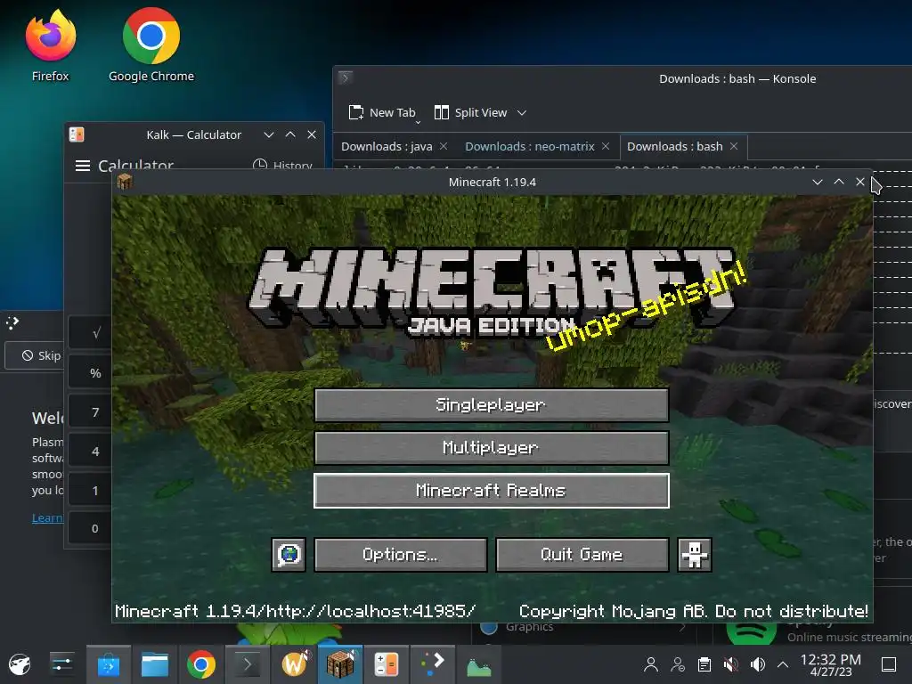Close the Downloads : bash tab
The height and width of the screenshot is (684, 912).
pyautogui.click(x=734, y=146)
